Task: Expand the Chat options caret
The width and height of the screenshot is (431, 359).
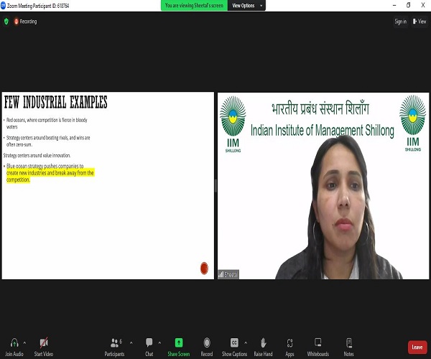Action: click(159, 342)
